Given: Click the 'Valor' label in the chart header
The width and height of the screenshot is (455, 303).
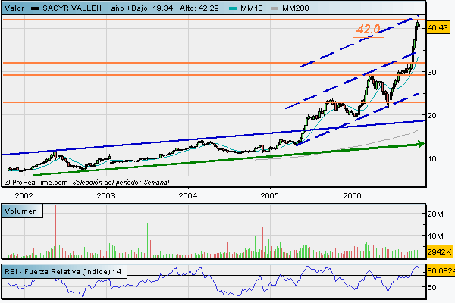Looking at the screenshot, I should 14,8.
